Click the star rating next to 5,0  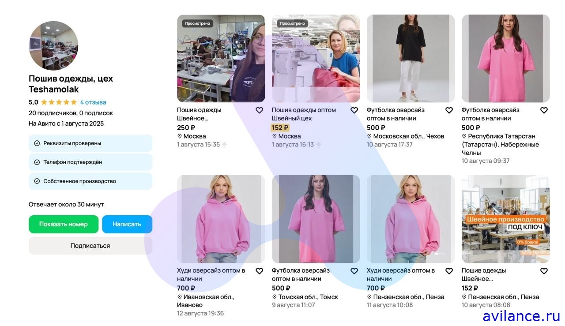point(59,102)
